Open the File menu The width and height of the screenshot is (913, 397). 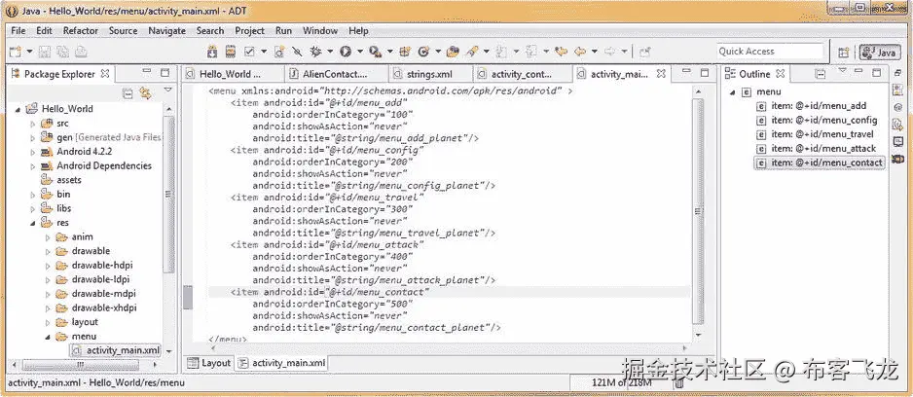coord(18,30)
